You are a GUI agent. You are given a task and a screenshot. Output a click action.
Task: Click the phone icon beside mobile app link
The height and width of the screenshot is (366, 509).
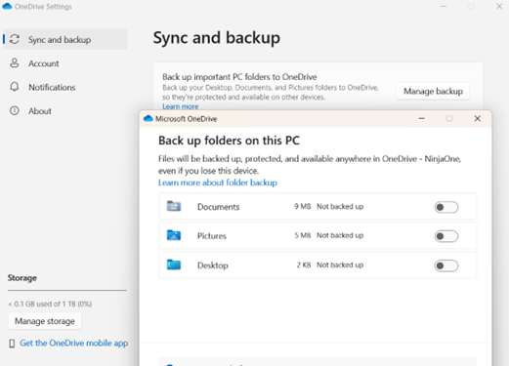coord(12,344)
